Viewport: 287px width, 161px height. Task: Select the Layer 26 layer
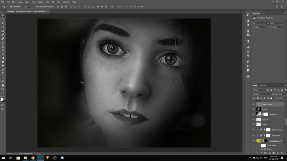click(x=265, y=119)
